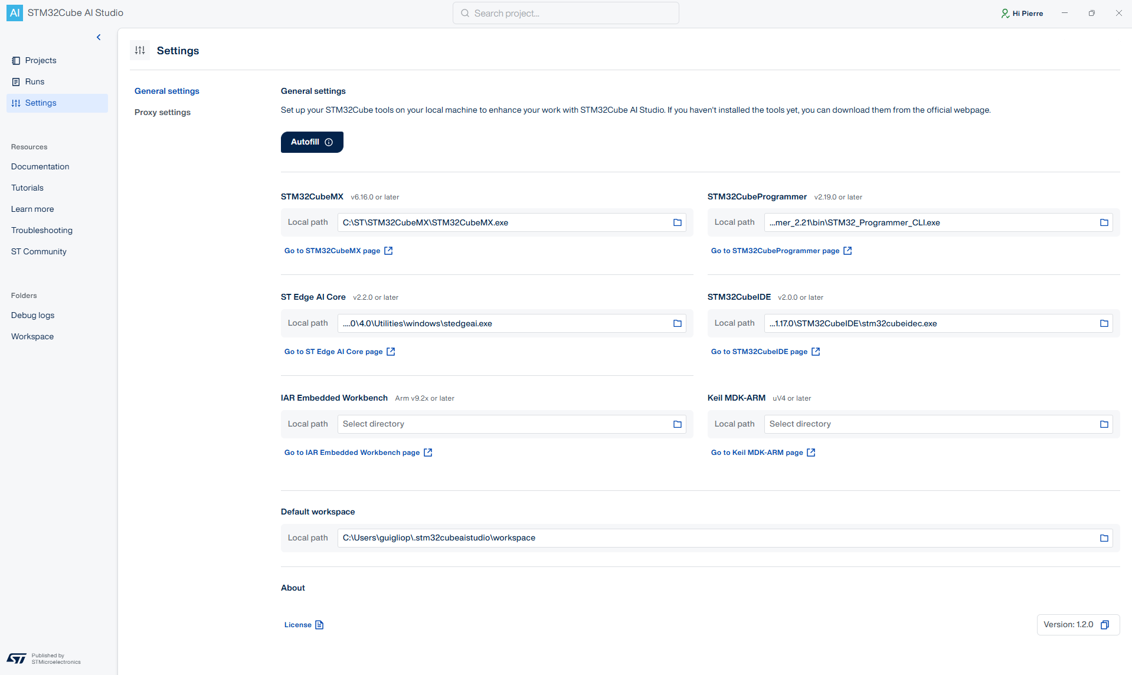Screen dimensions: 1132x675
Task: Click external link icon for STM32CubeProgrammer page
Action: pos(848,251)
